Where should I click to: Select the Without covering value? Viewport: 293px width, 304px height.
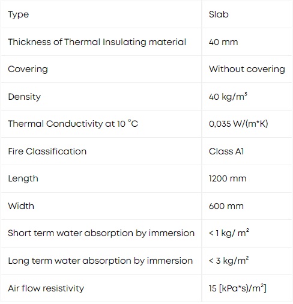coord(247,69)
